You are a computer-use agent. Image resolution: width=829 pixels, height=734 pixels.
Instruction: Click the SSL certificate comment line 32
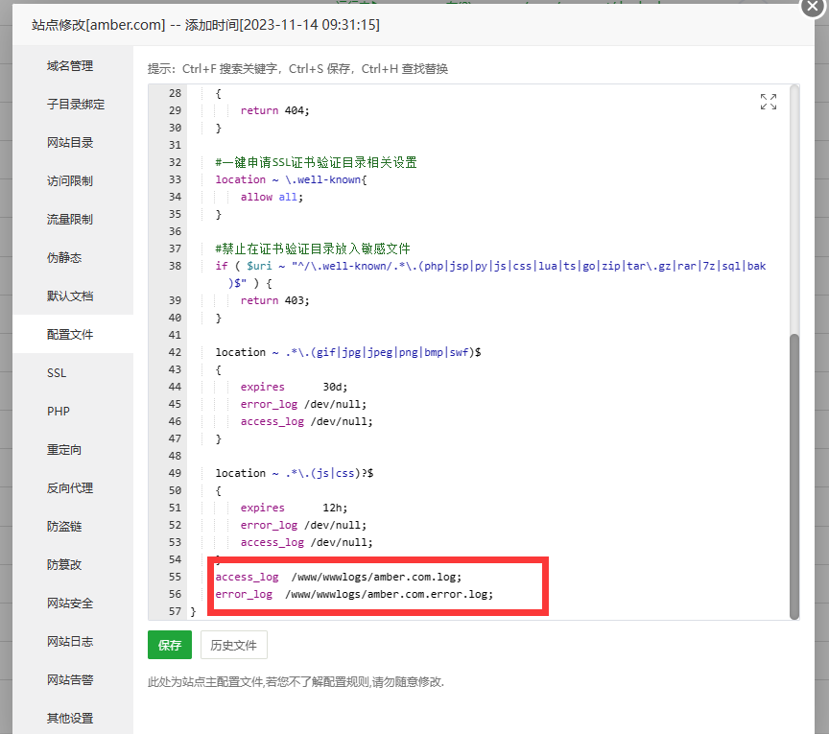tap(317, 162)
